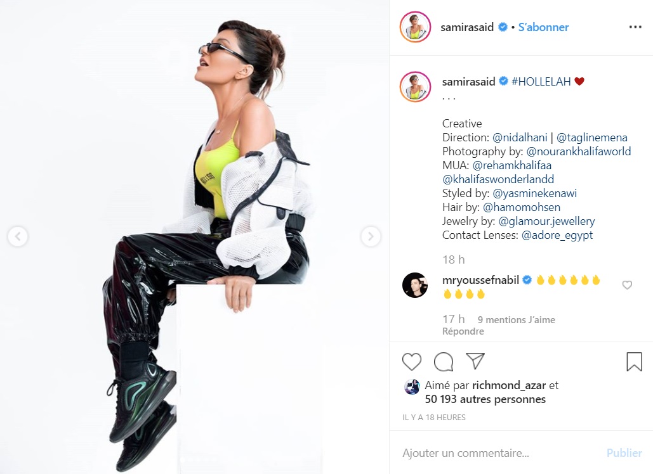This screenshot has width=653, height=474.
Task: Open the three-dot more options menu
Action: [635, 27]
